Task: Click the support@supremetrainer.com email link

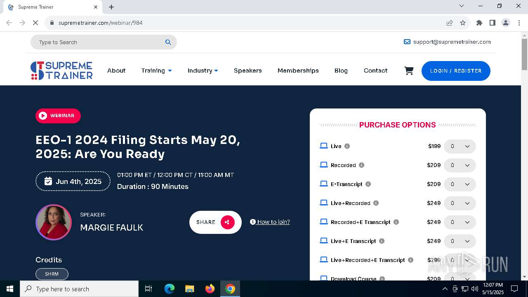Action: click(x=452, y=42)
